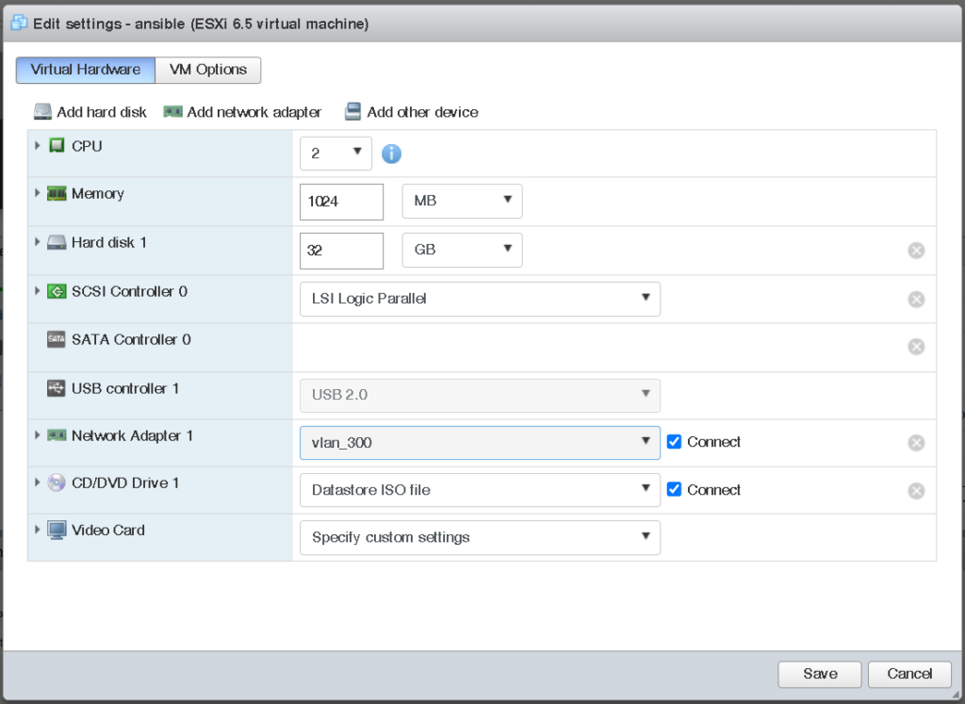Click the Memory module icon
Image resolution: width=965 pixels, height=704 pixels.
pyautogui.click(x=57, y=193)
